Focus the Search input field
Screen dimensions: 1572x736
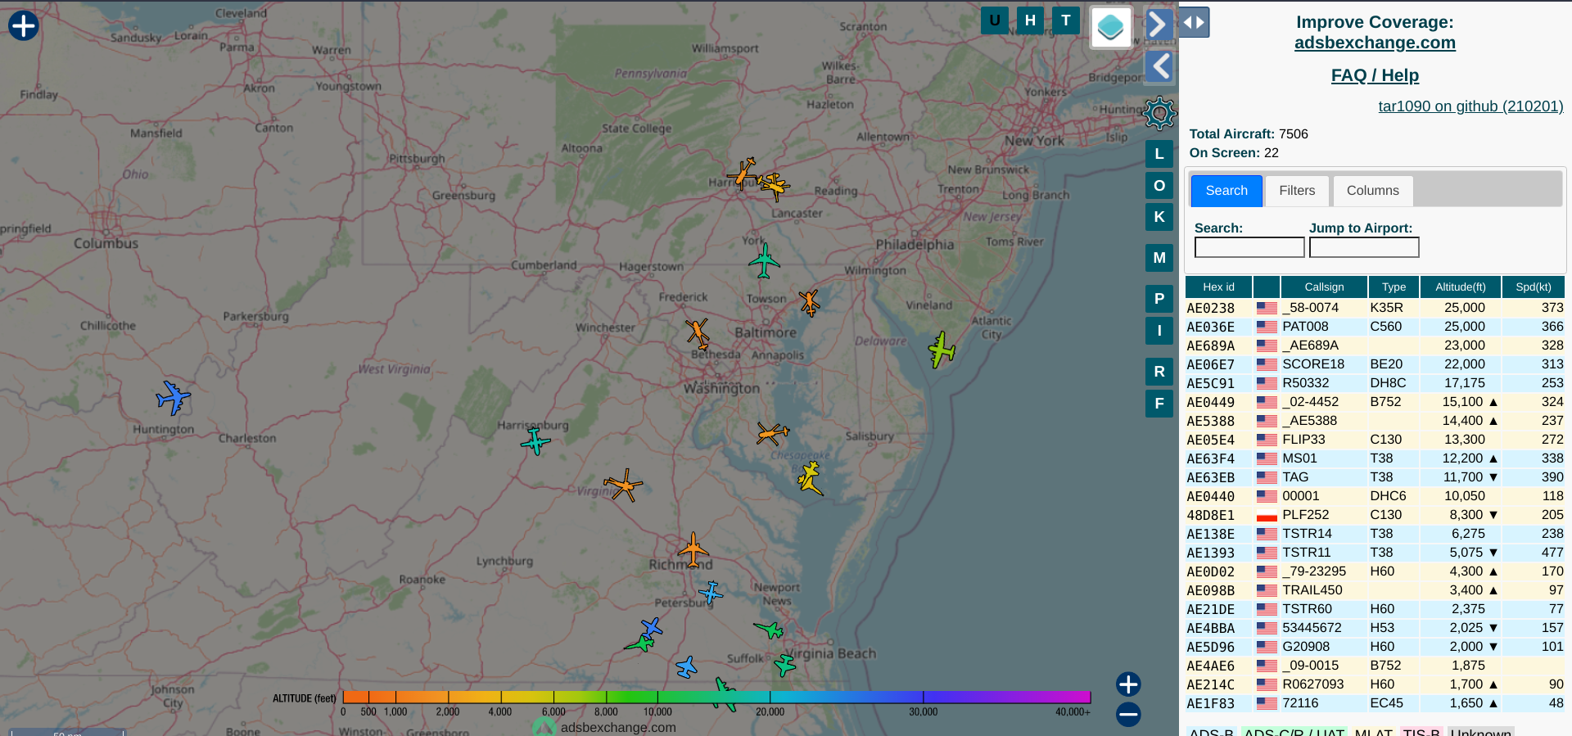pyautogui.click(x=1249, y=247)
